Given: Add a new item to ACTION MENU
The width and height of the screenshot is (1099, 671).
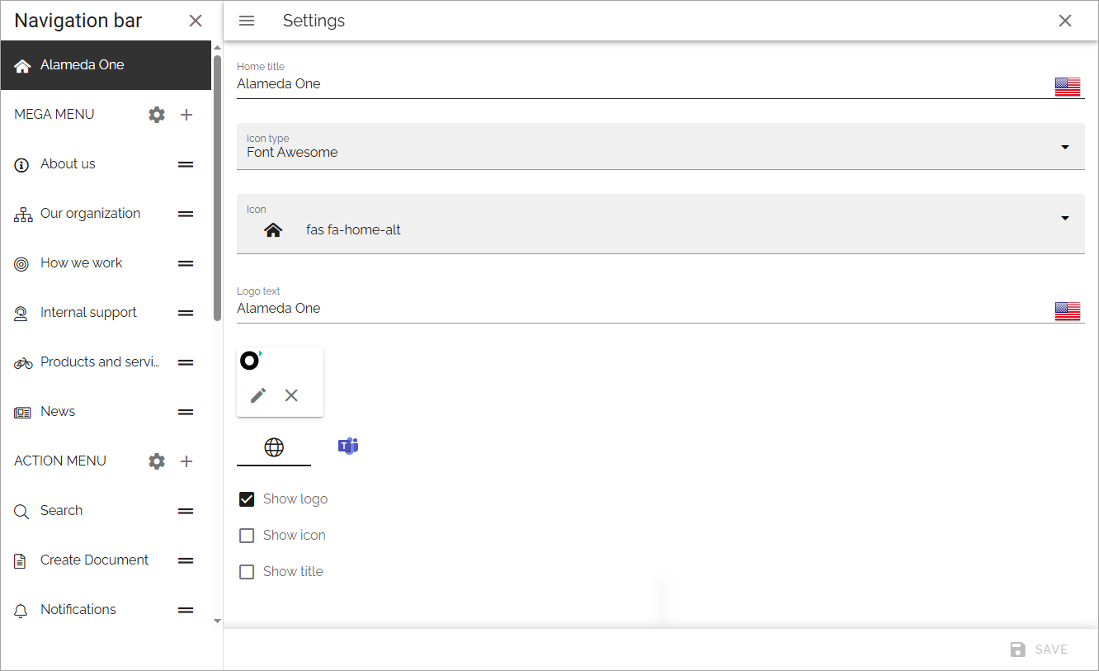Looking at the screenshot, I should 186,461.
